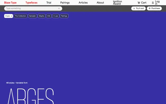The image size is (166, 104).
Task: Focus the Type something input field
Action: coord(33,9)
